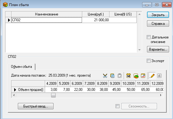Click row selector arrow for СП02
The height and width of the screenshot is (119, 173).
tap(8, 20)
